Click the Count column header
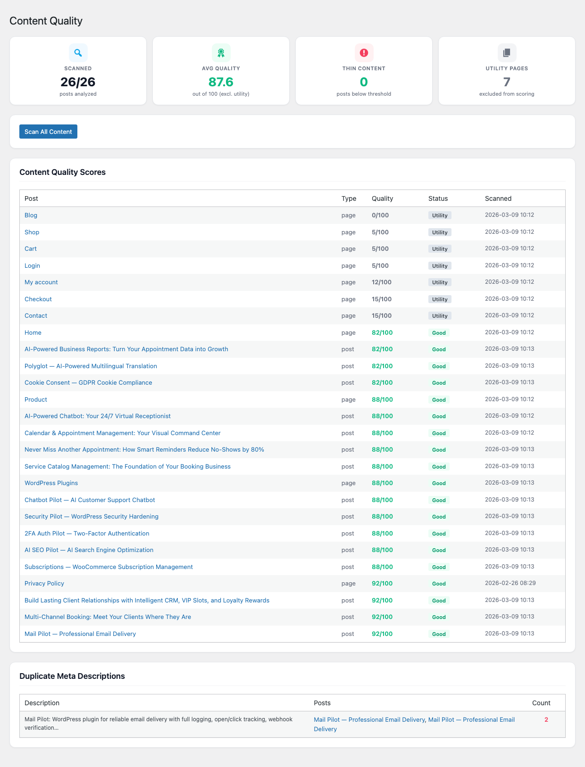This screenshot has height=767, width=585. [541, 703]
